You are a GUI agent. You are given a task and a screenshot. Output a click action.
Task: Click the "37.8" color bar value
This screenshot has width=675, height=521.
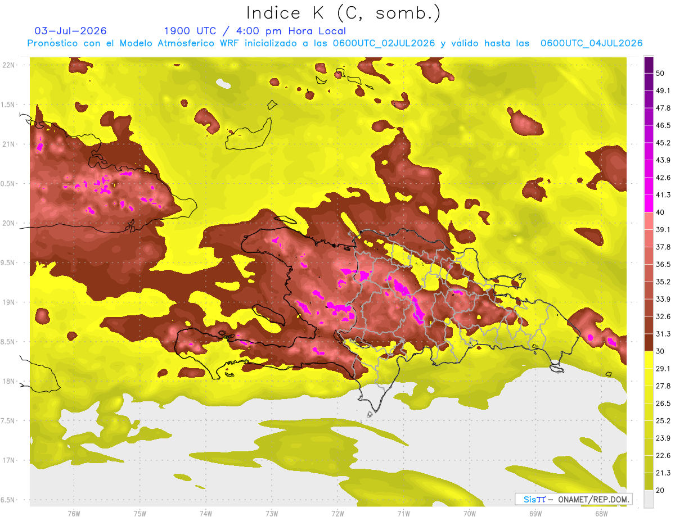pos(663,247)
